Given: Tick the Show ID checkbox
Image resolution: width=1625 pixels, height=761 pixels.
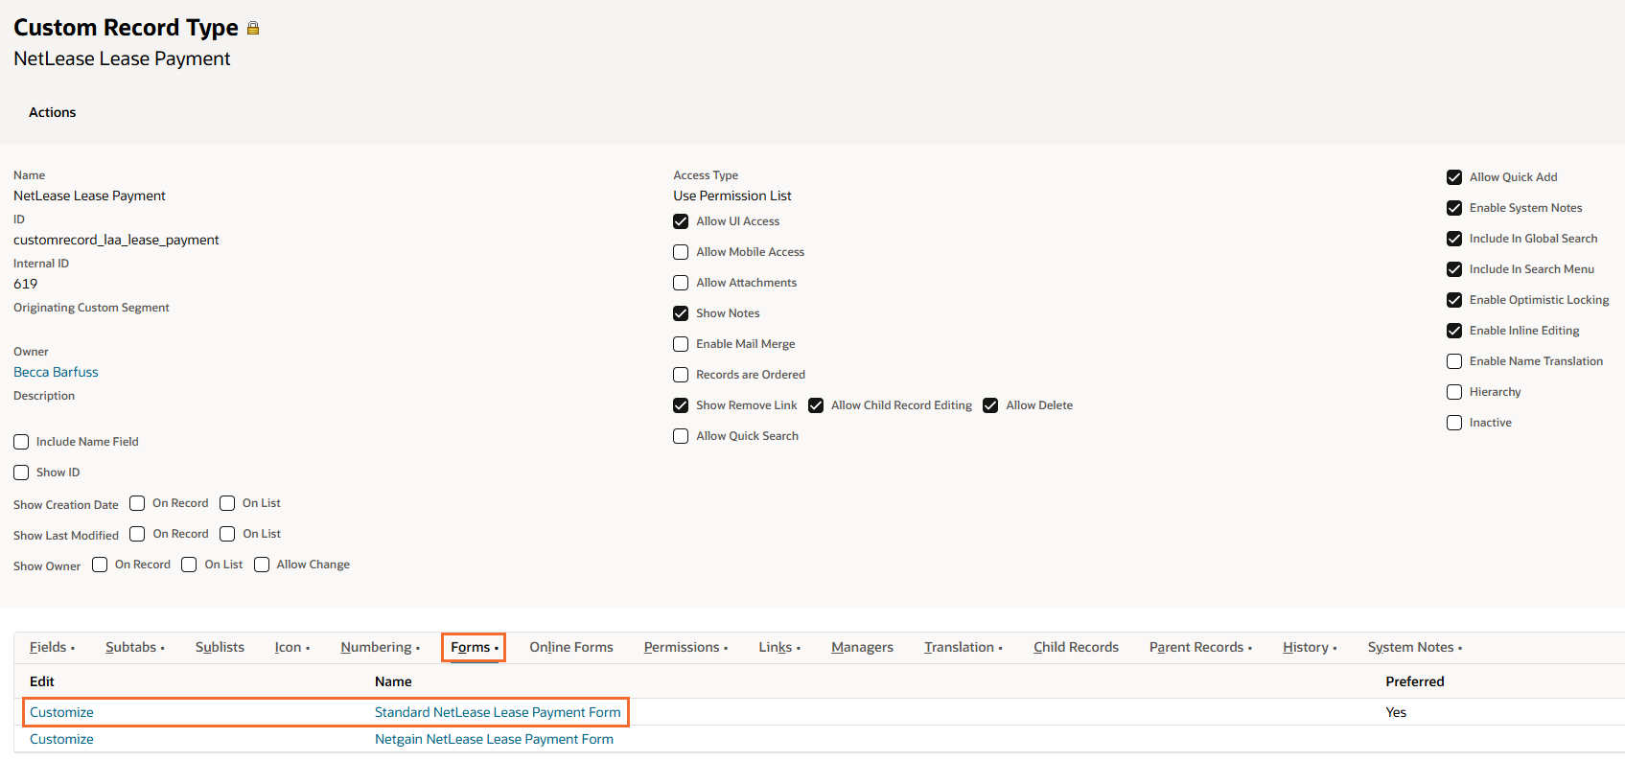Looking at the screenshot, I should click(x=21, y=473).
